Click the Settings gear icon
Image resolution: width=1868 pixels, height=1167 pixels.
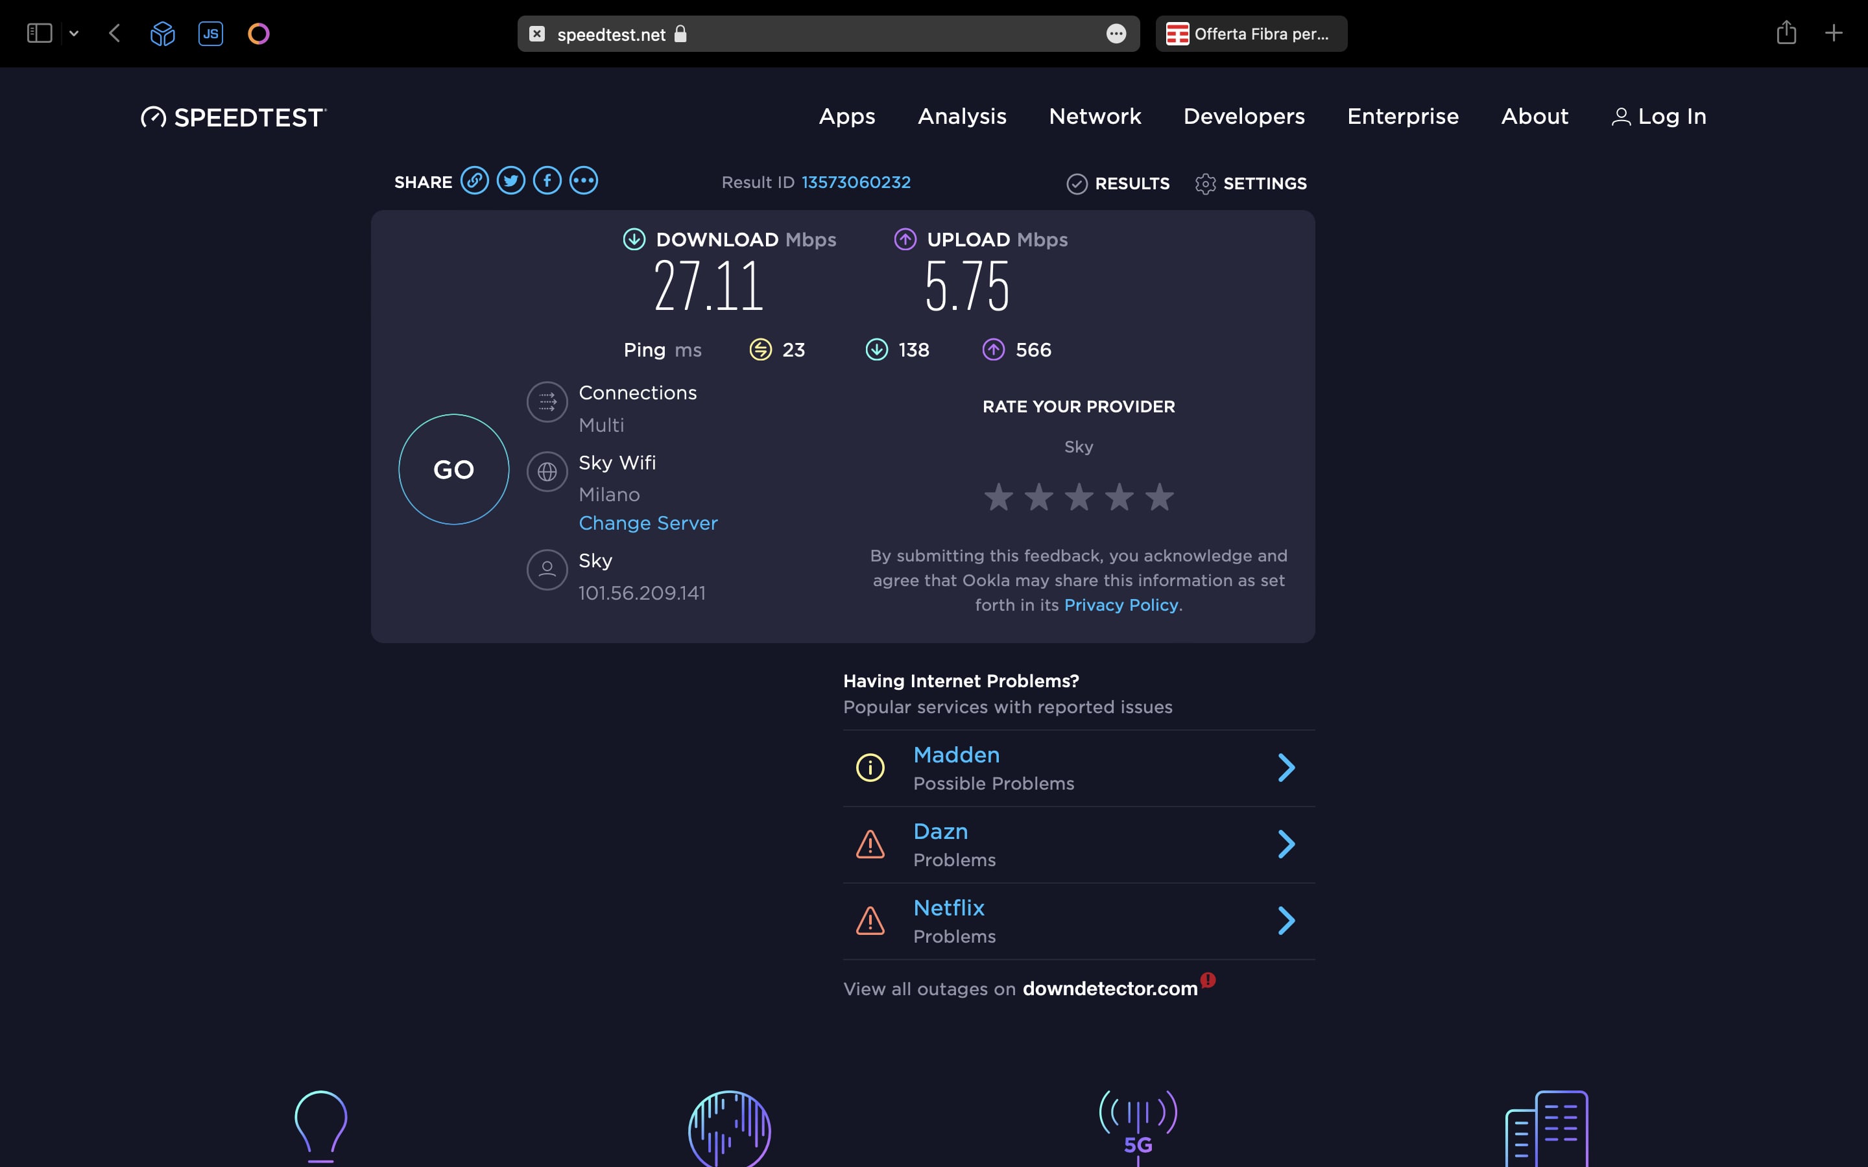(x=1205, y=183)
